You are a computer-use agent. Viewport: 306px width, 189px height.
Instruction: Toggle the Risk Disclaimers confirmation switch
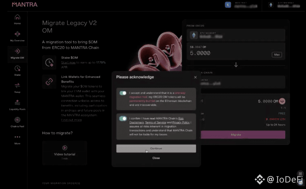tap(123, 118)
